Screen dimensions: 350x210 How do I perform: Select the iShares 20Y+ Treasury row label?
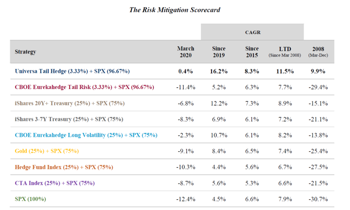(70, 103)
